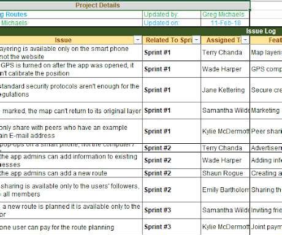This screenshot has height=235, width=282.
Task: Select Sprint #2 cell beside Adding info
Action: (172, 160)
